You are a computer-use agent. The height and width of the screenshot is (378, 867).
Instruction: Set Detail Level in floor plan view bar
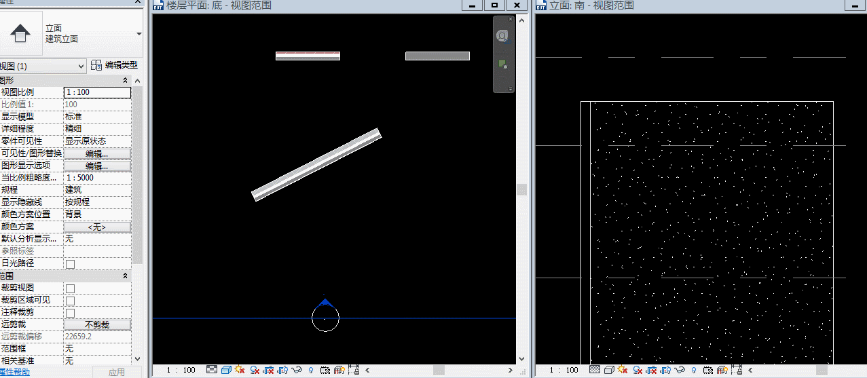tap(212, 370)
